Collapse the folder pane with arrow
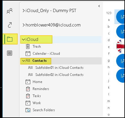Screen dimensions: 125x118 click(99, 6)
